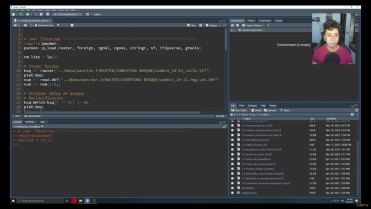Click the Windows Start button
371x209 pixels.
click(13, 201)
